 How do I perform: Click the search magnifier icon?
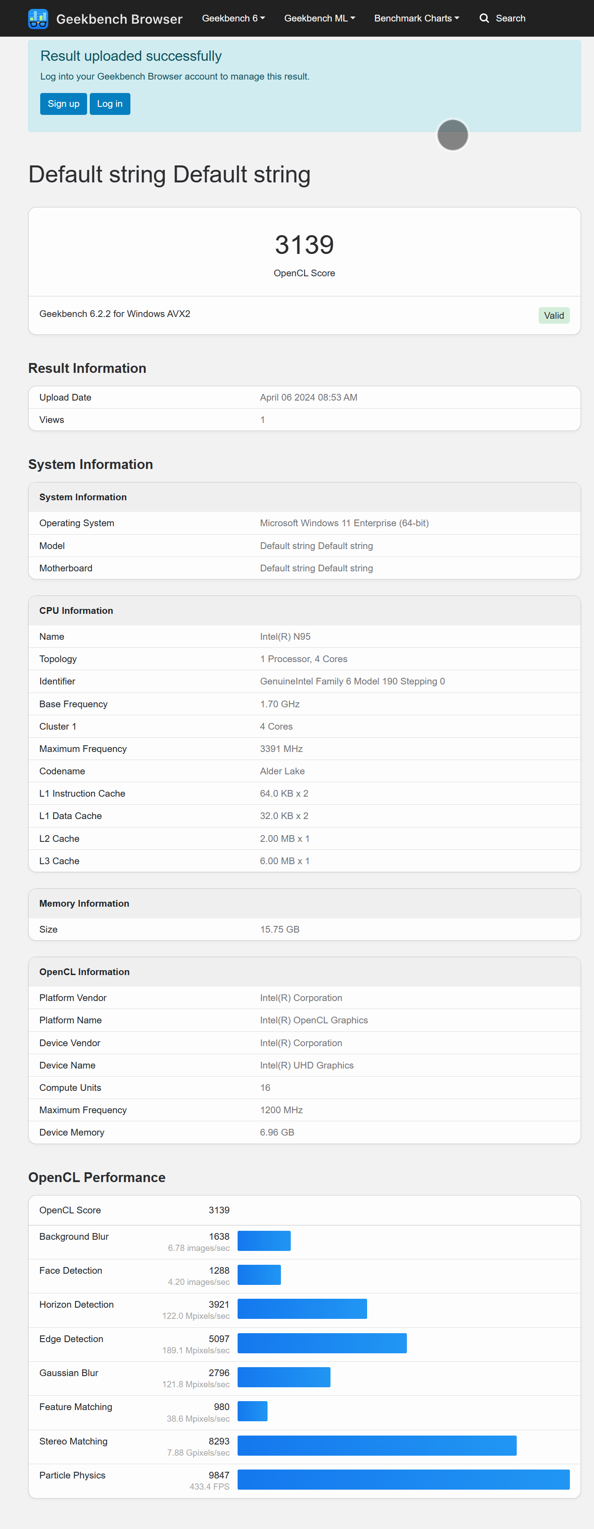click(x=484, y=18)
